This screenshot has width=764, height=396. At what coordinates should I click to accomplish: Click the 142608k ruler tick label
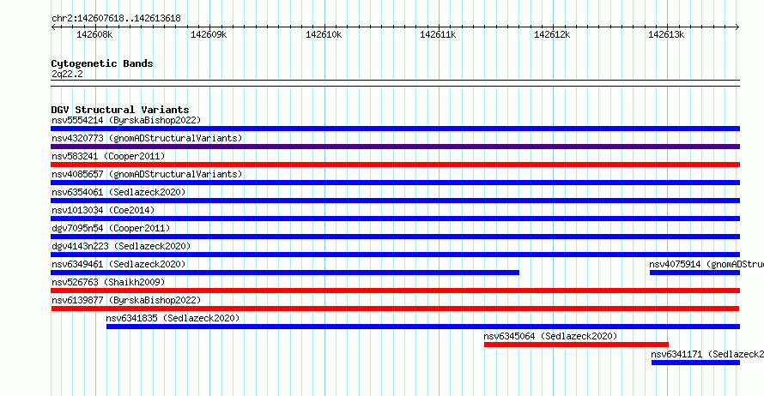pos(94,34)
